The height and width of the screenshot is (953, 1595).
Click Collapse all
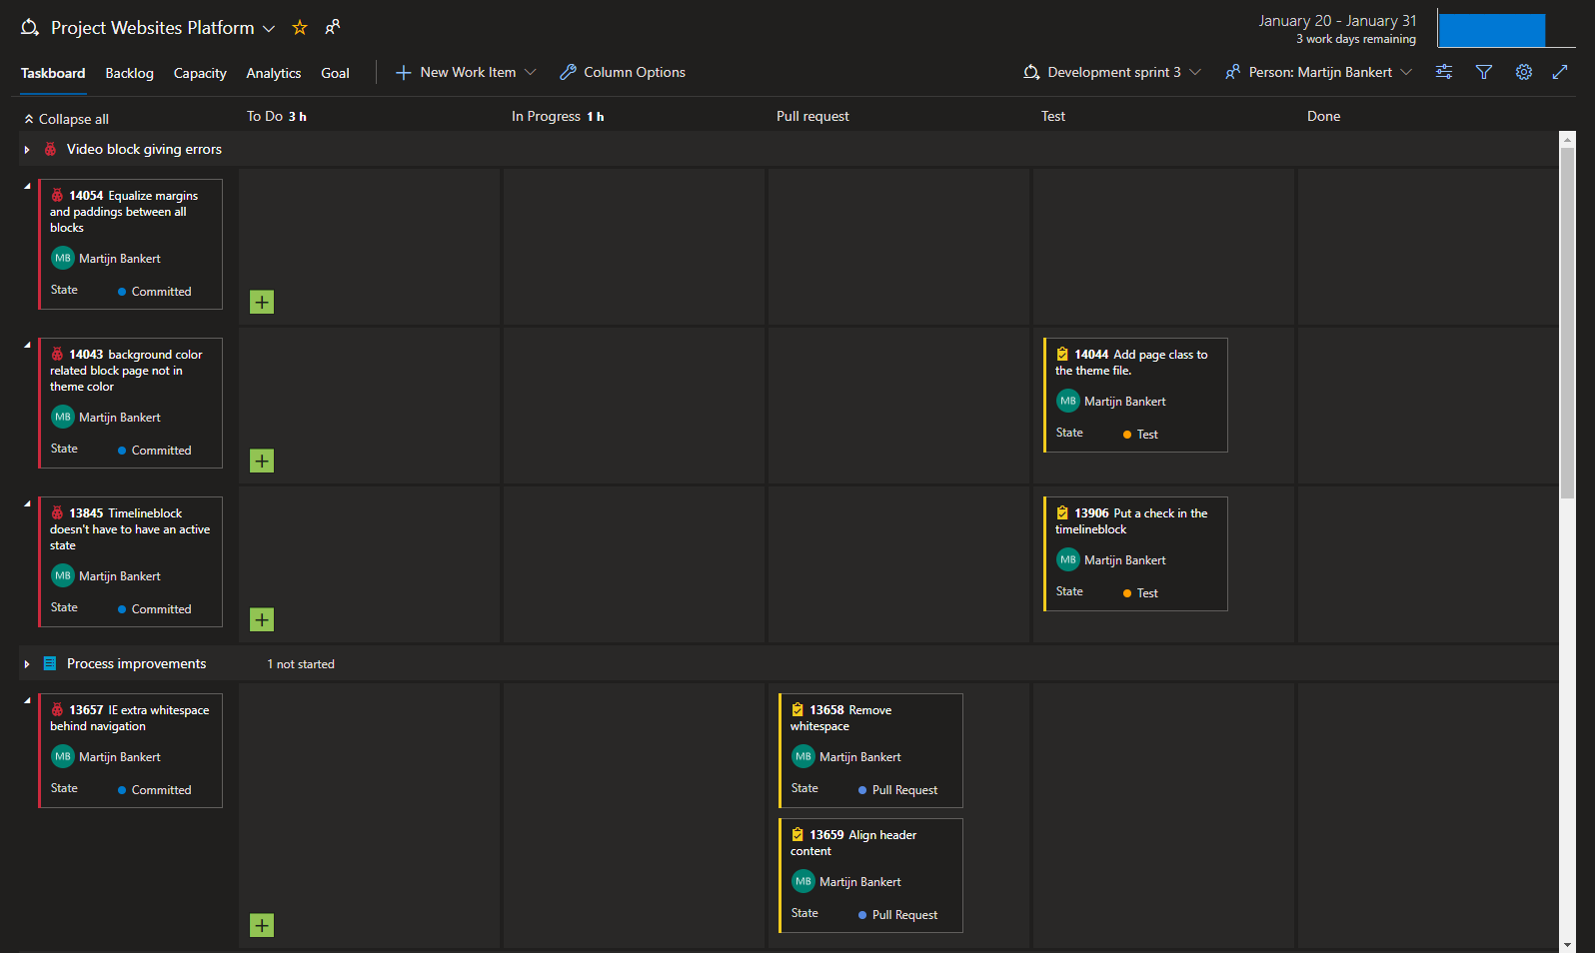[x=66, y=119]
